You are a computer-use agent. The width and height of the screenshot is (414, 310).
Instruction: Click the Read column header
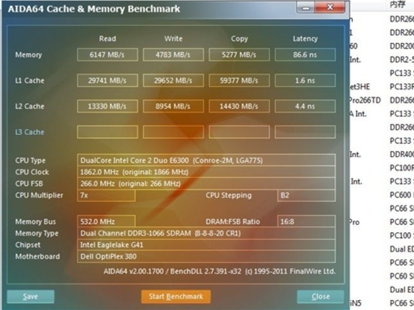point(108,39)
